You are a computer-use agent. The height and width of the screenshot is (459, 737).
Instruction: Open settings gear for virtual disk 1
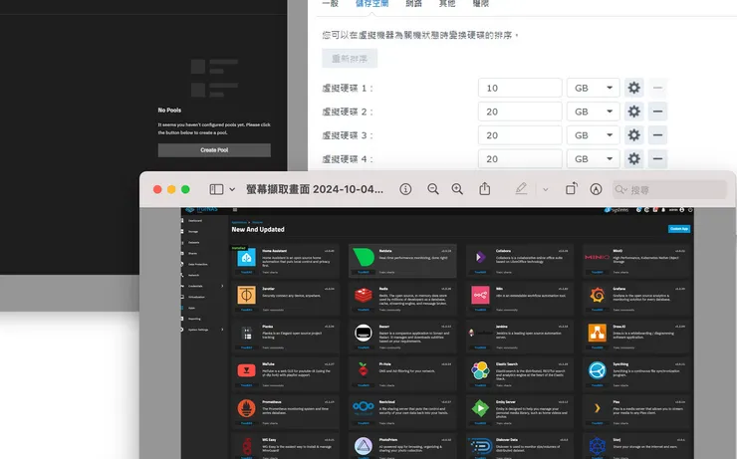(x=634, y=88)
